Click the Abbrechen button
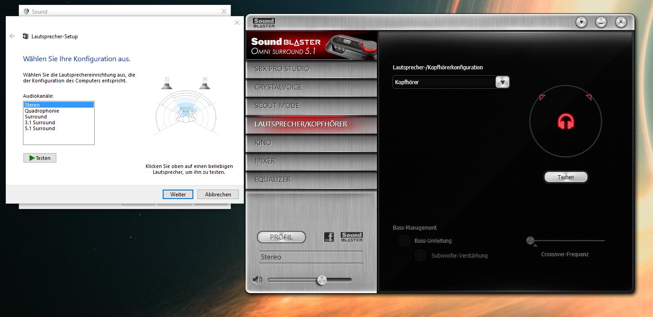Viewport: 653px width, 317px height. pyautogui.click(x=218, y=195)
